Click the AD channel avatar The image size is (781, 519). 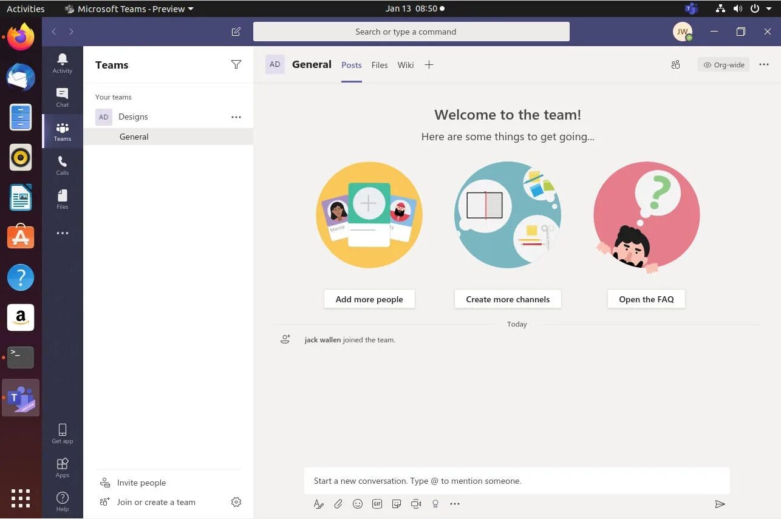[x=275, y=64]
